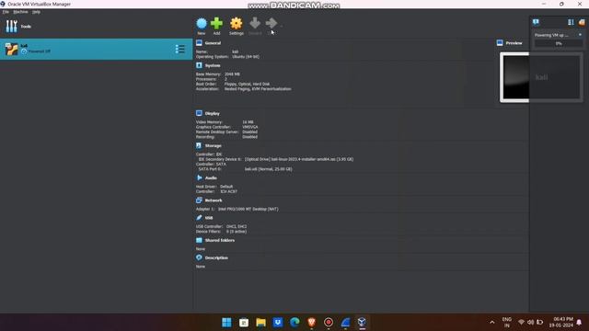Click the Bandicam record icon on the taskbar
Viewport: 589px width, 331px height.
pos(329,323)
